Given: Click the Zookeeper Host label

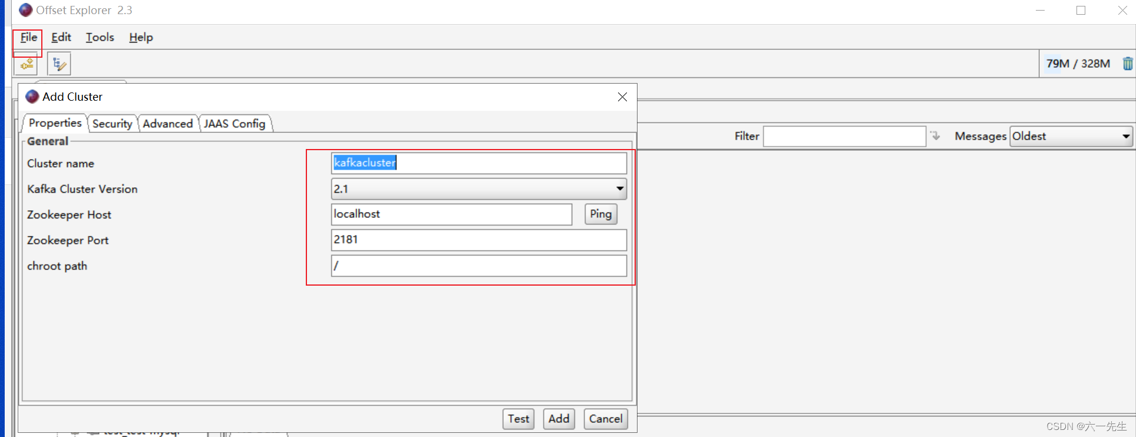Looking at the screenshot, I should (x=69, y=215).
